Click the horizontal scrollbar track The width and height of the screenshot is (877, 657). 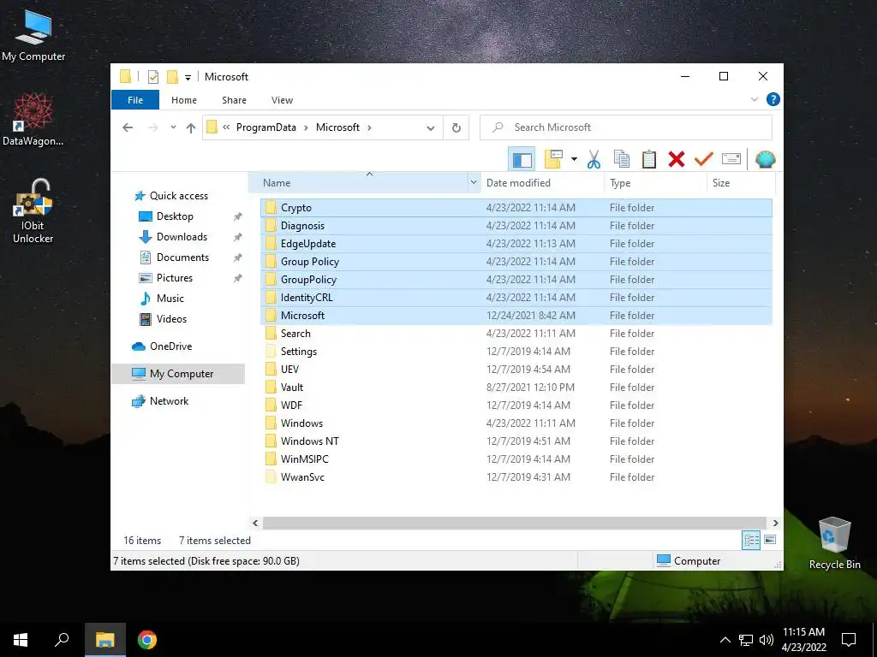[515, 523]
